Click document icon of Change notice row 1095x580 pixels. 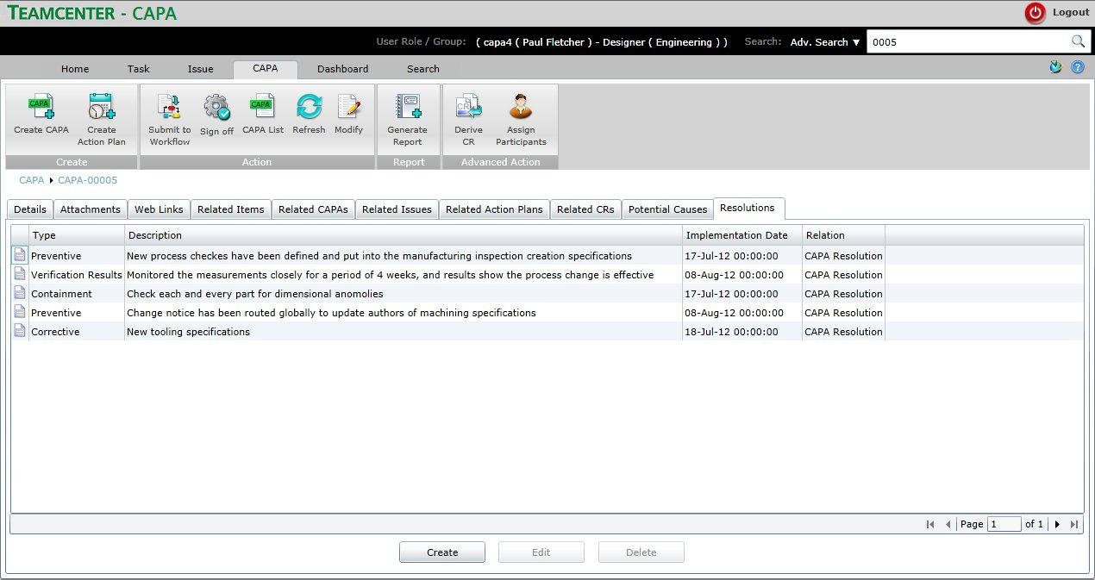pyautogui.click(x=20, y=312)
